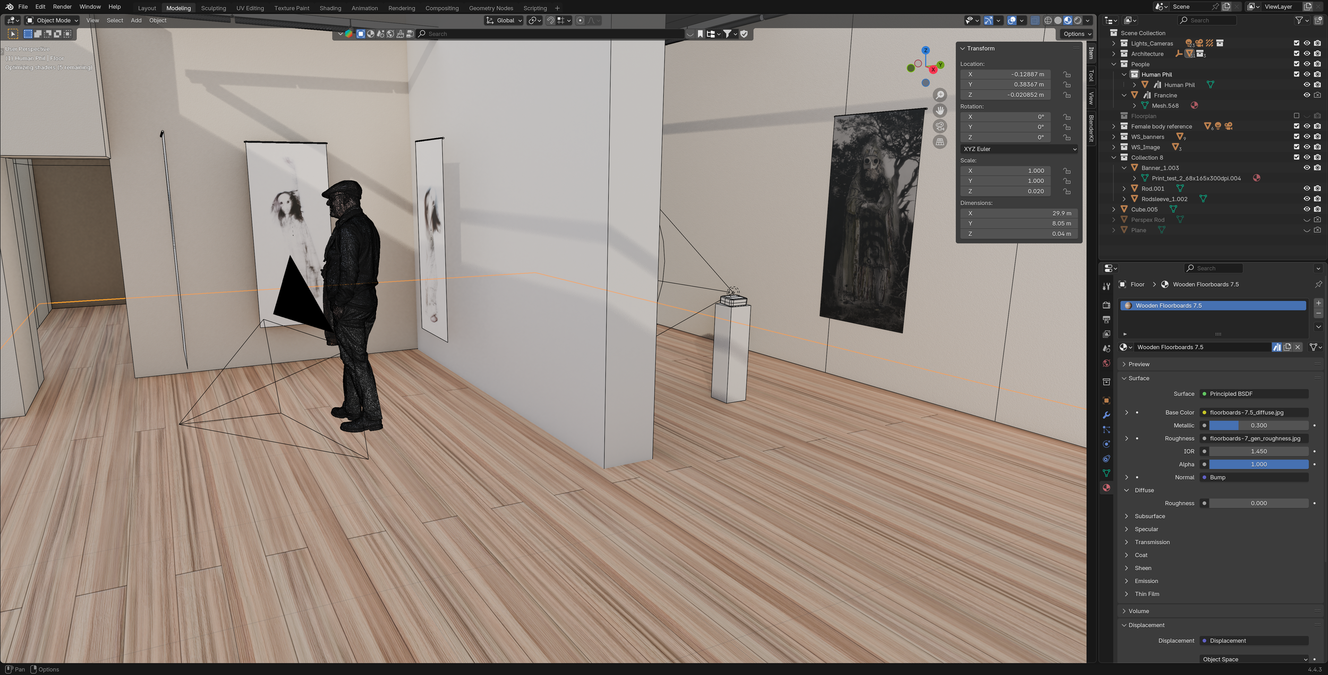This screenshot has height=675, width=1328.
Task: Expand the Architecture collection
Action: point(1114,54)
